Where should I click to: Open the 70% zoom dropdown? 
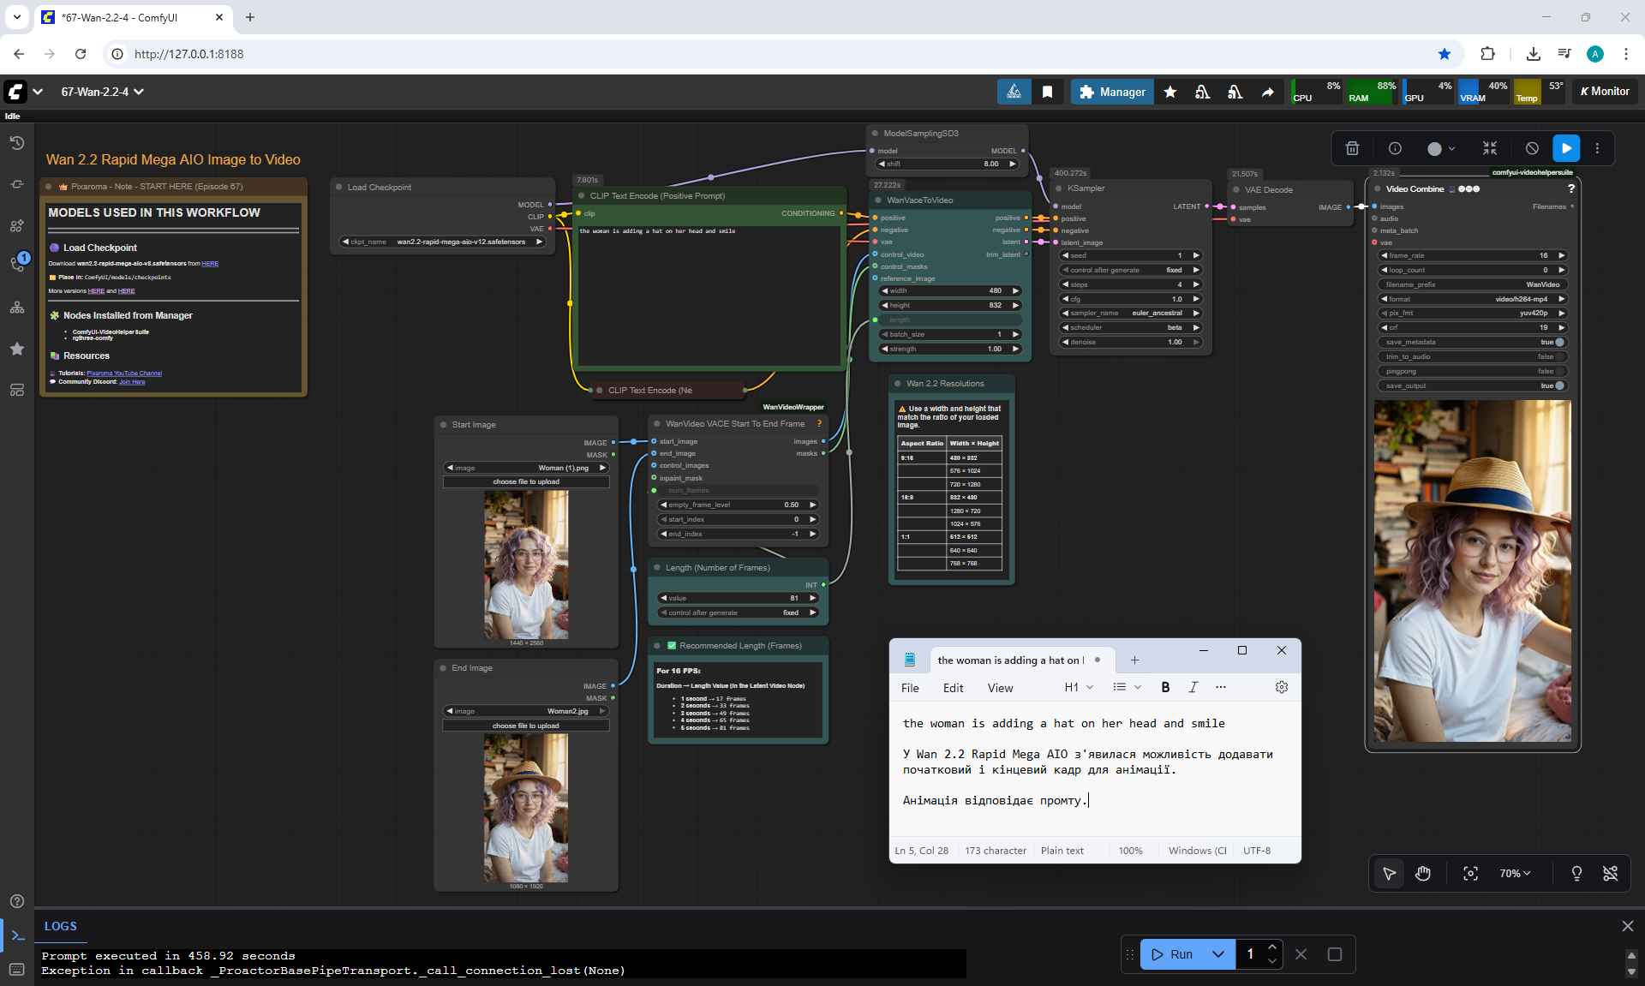coord(1515,873)
